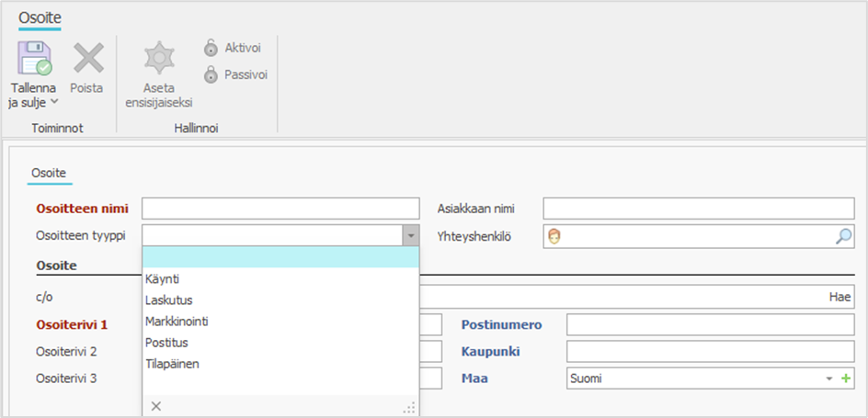Select Postitus address type option

click(166, 343)
